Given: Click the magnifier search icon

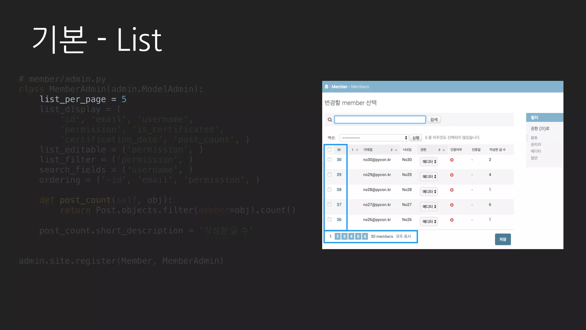Looking at the screenshot, I should pyautogui.click(x=330, y=120).
